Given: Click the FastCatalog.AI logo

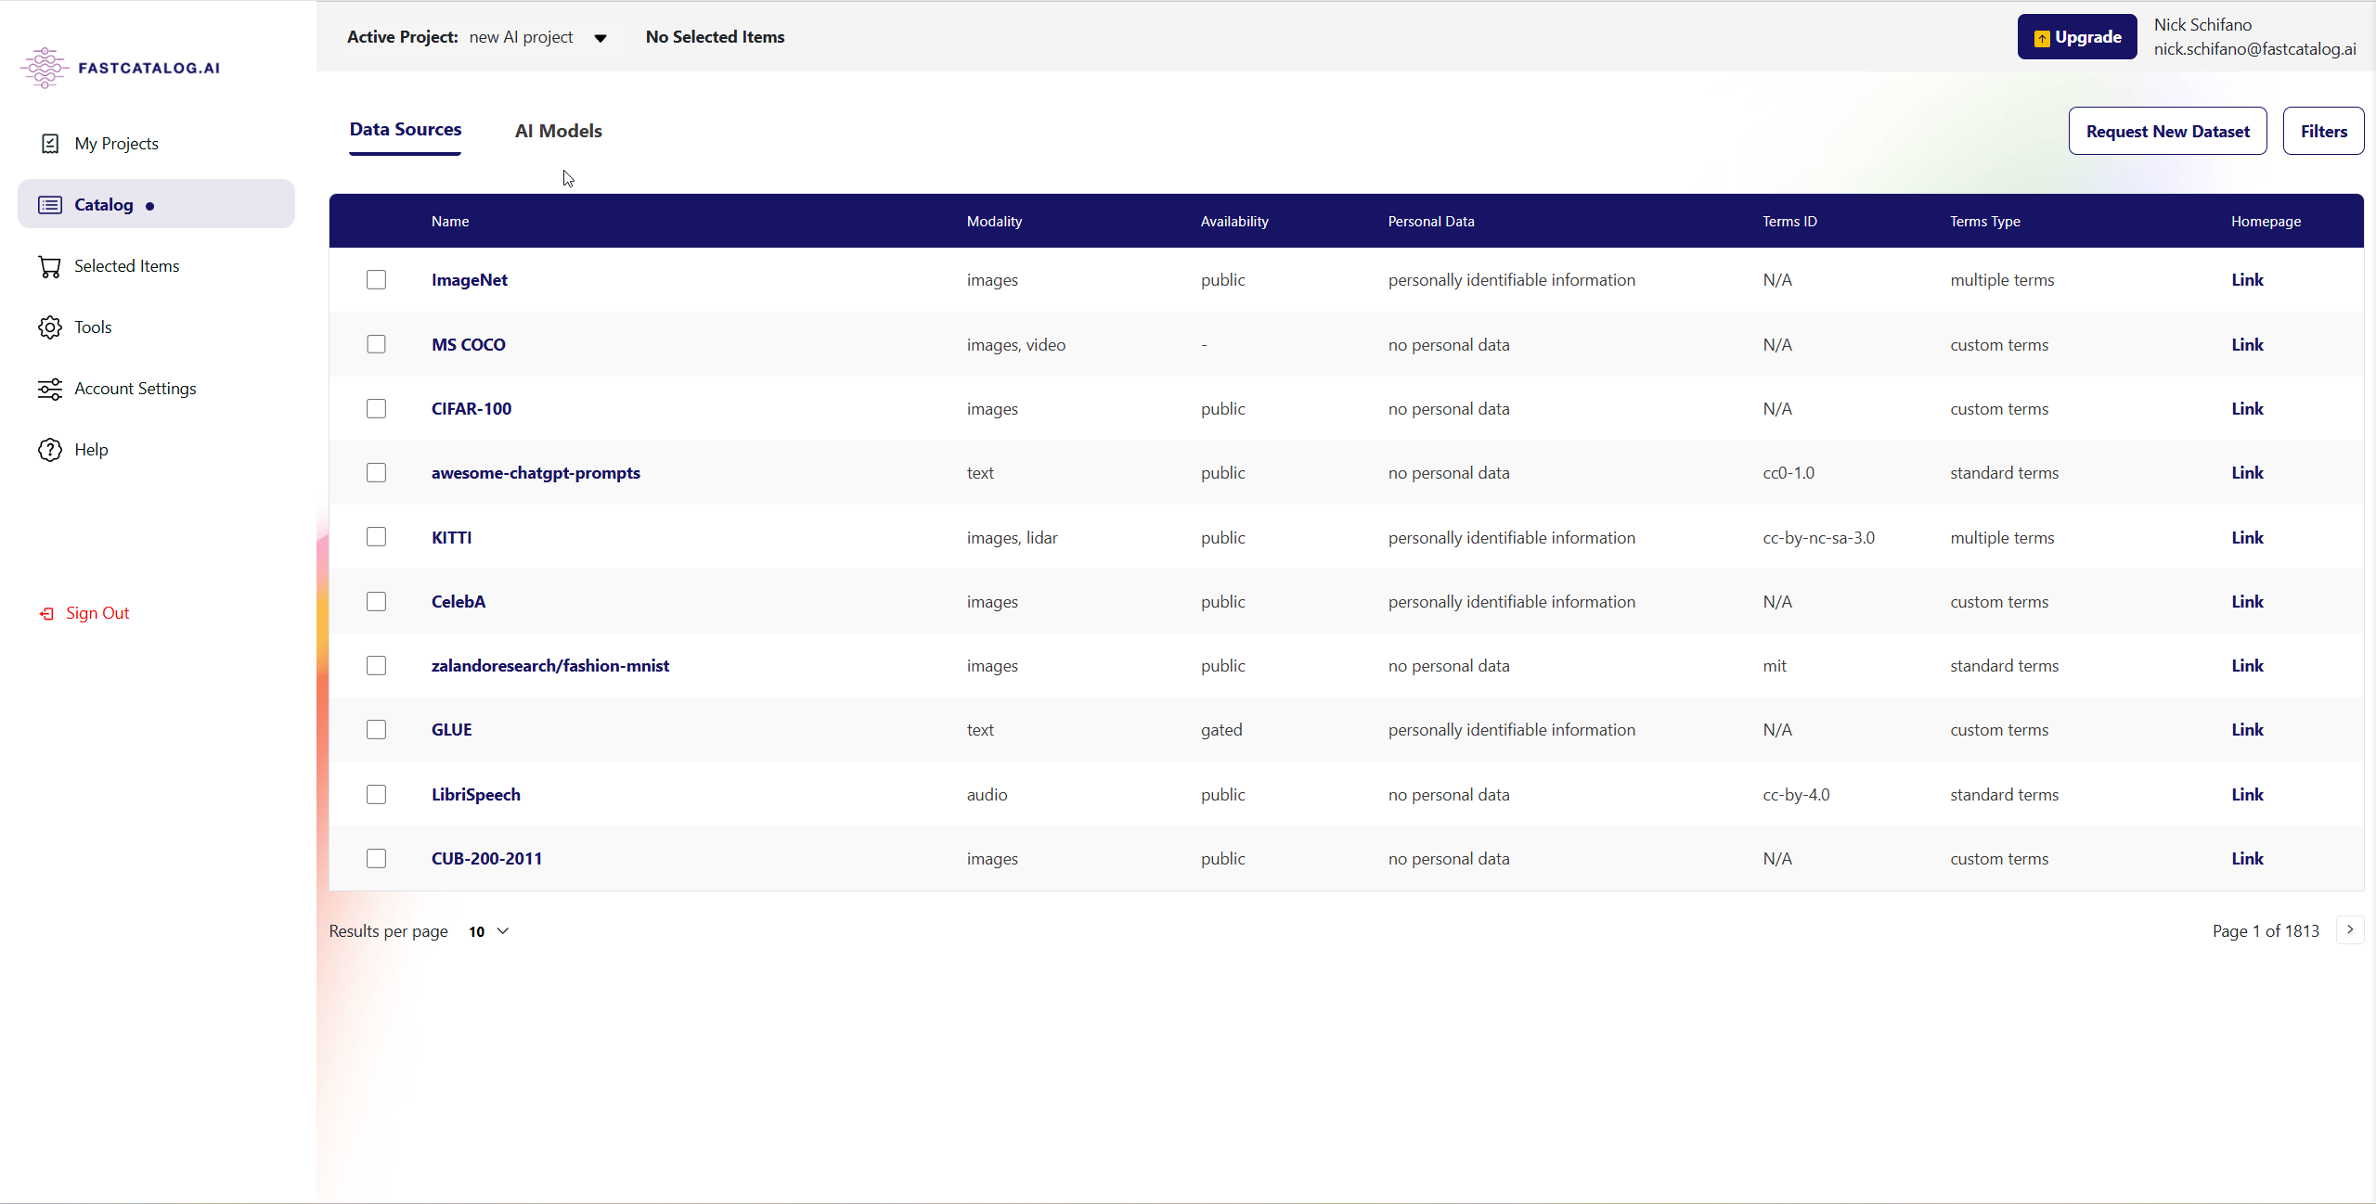Looking at the screenshot, I should click(120, 68).
